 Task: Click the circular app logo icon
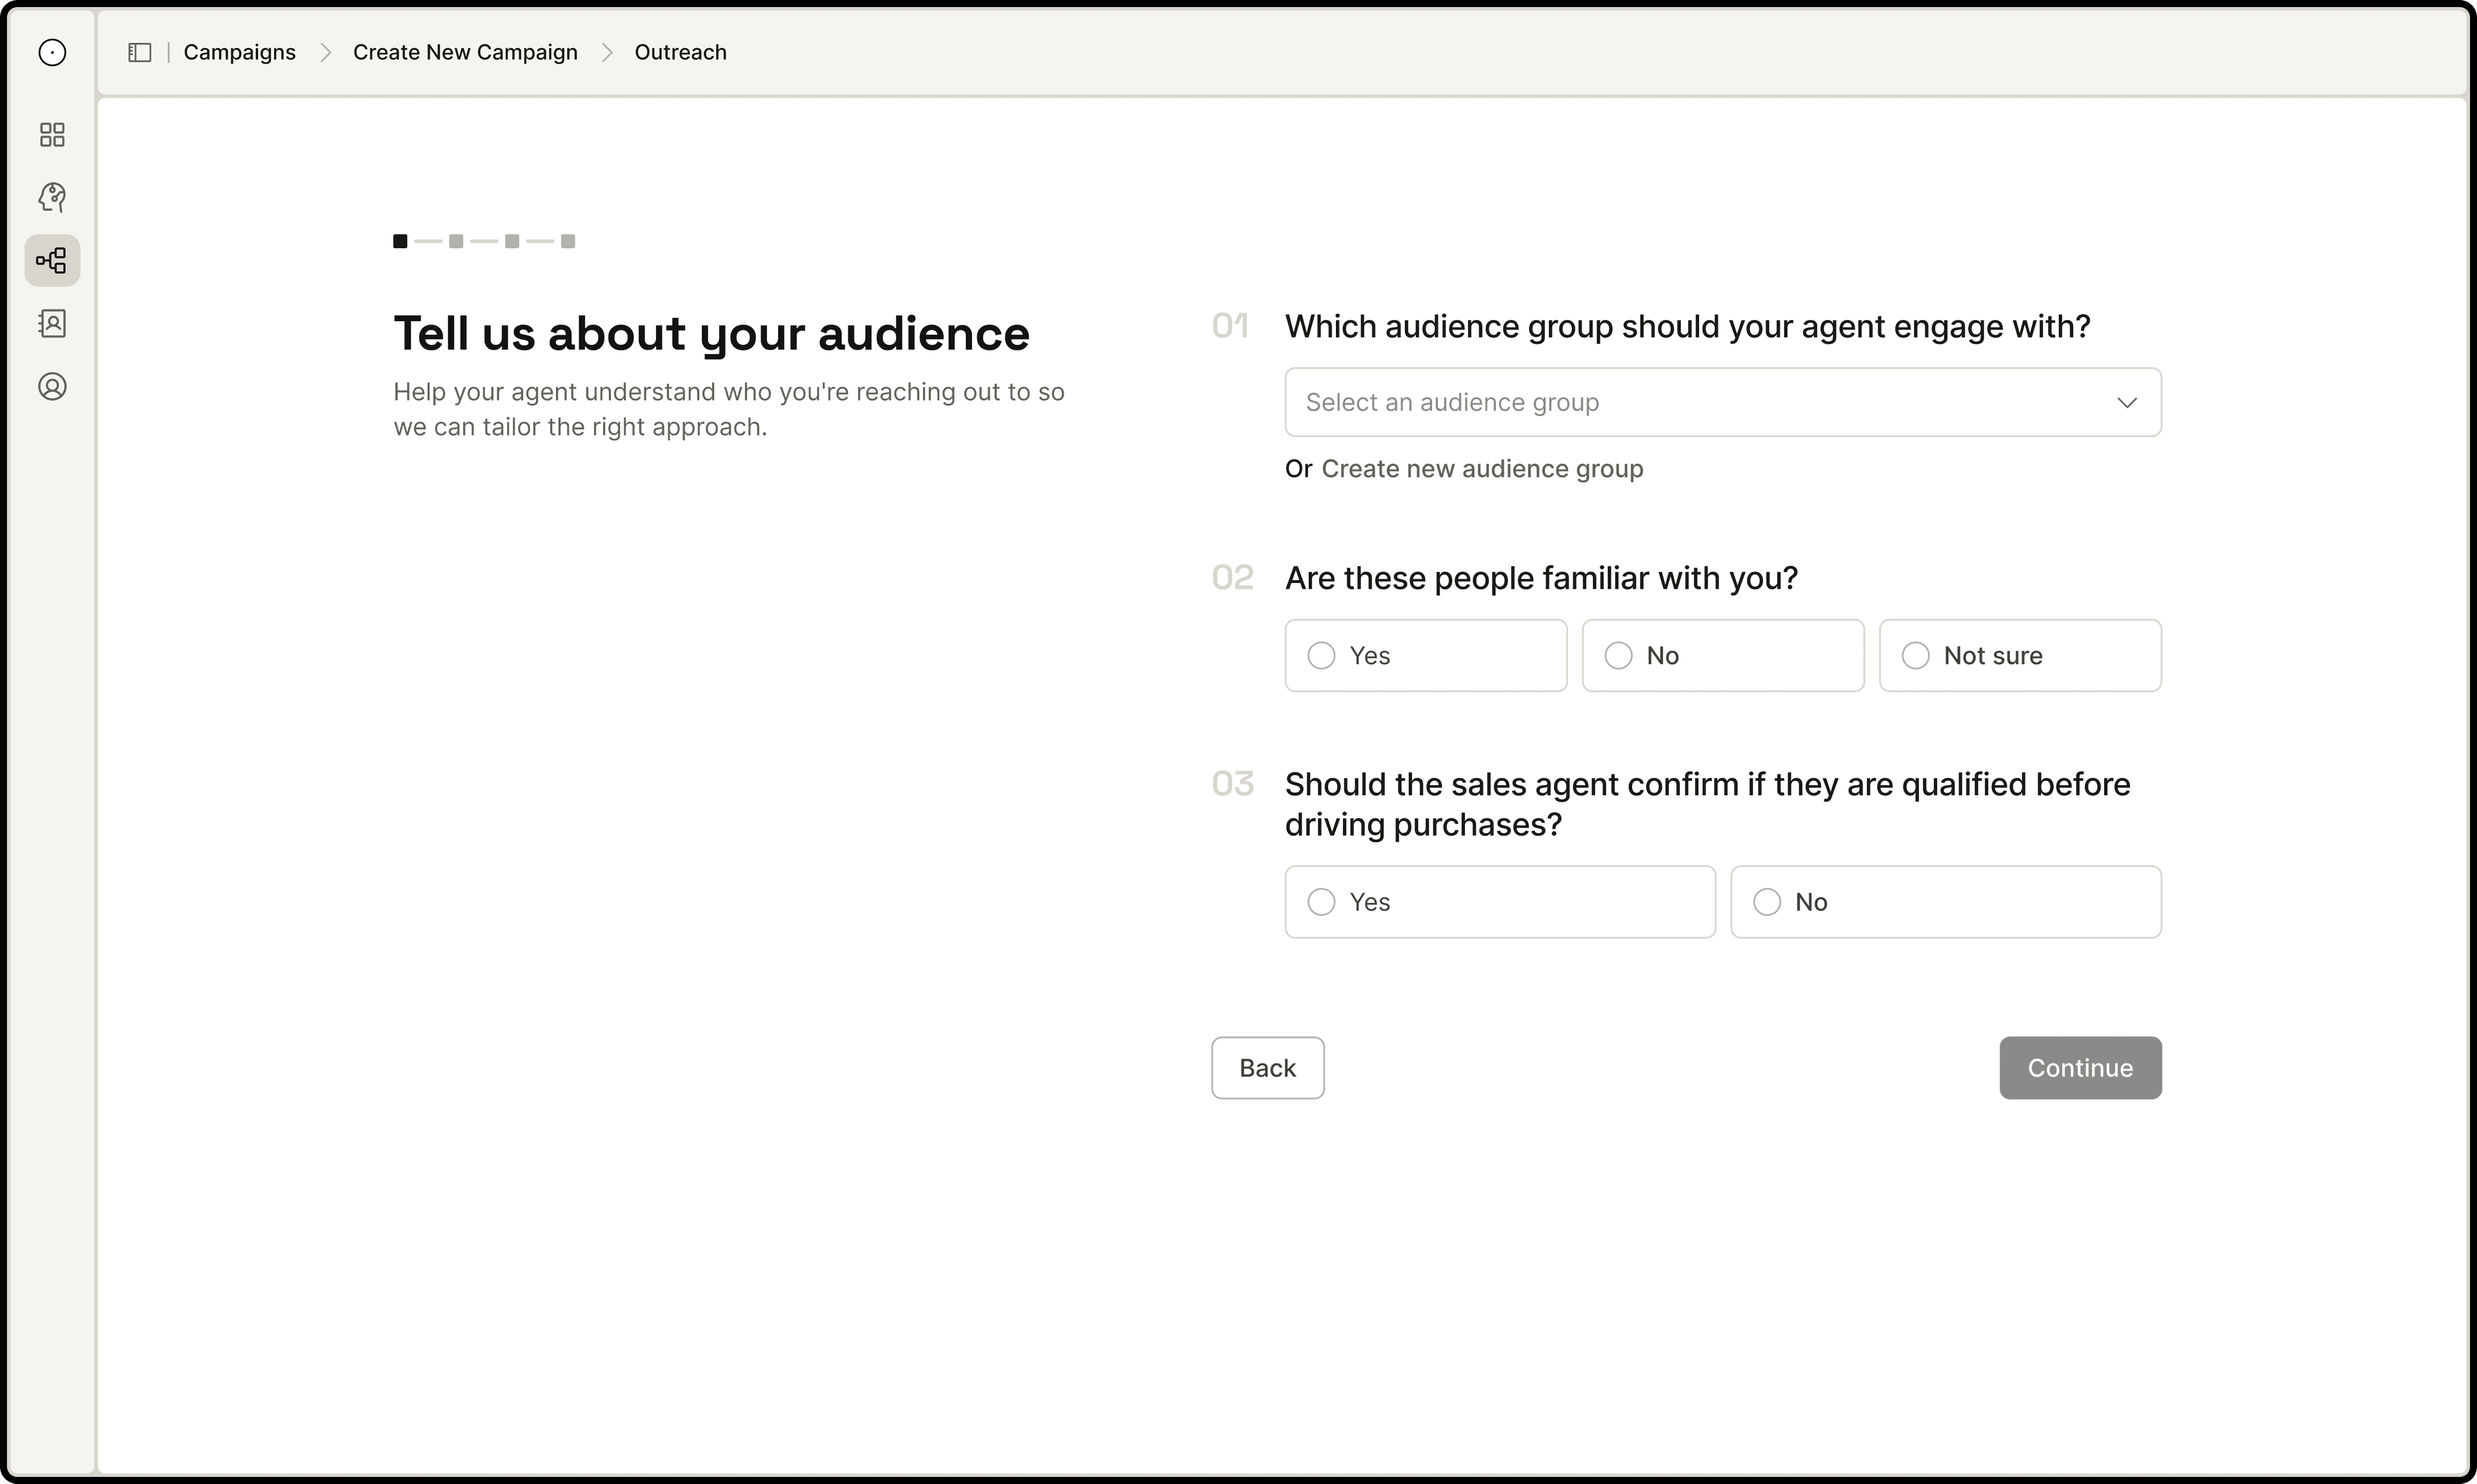tap(52, 52)
